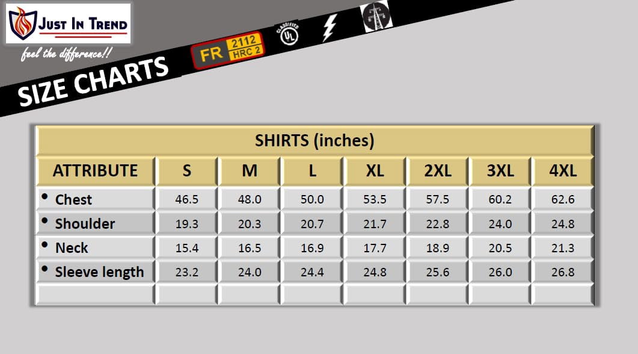Select the S size column header
This screenshot has width=638, height=354.
click(x=186, y=170)
